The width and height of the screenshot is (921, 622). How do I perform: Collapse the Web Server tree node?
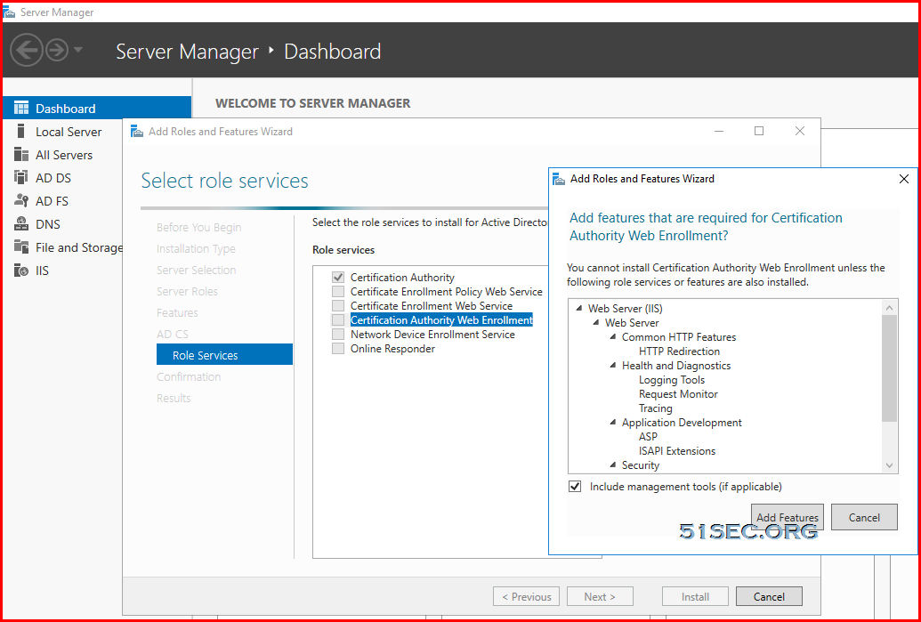596,322
